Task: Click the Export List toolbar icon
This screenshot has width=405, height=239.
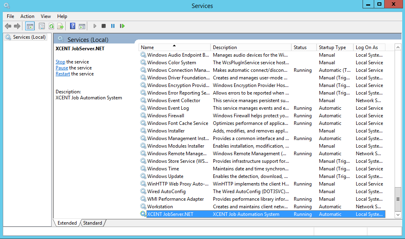Action: (60, 26)
